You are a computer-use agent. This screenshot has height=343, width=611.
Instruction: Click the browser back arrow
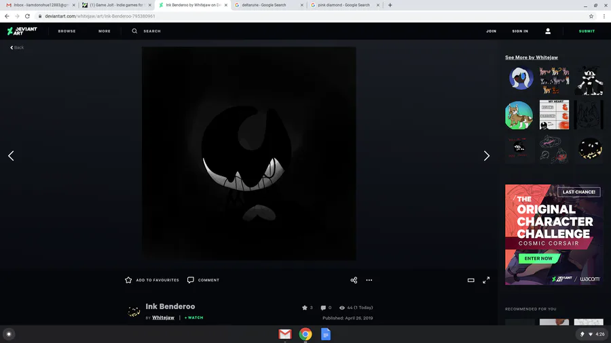[x=7, y=16]
